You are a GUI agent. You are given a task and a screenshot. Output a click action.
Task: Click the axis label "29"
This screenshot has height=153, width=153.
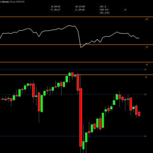tap(147, 19)
